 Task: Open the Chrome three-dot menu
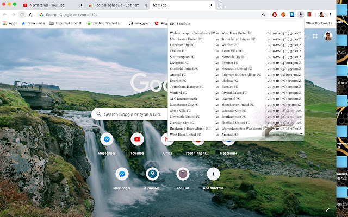pos(330,15)
